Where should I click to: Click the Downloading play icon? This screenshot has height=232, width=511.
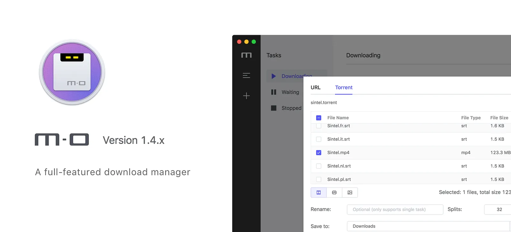click(x=273, y=76)
